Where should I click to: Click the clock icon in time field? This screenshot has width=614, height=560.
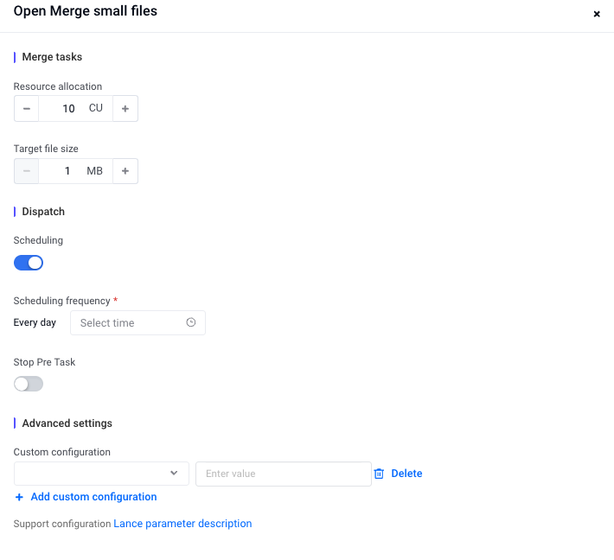(x=191, y=322)
